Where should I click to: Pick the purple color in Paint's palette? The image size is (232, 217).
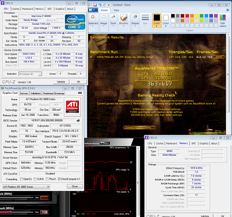216,16
